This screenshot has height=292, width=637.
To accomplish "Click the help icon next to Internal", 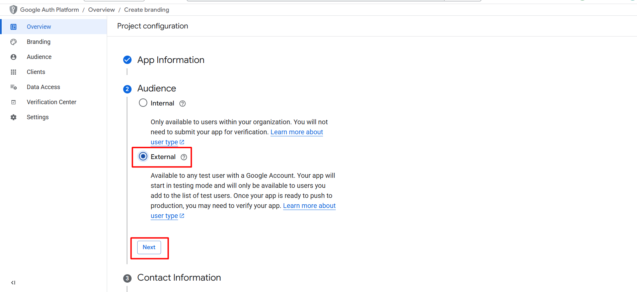I will (182, 103).
